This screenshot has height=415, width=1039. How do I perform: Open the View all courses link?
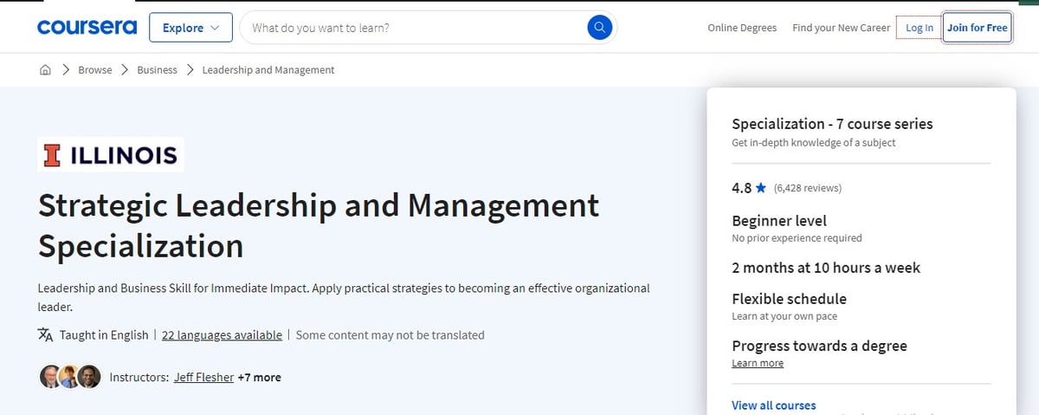coord(774,405)
